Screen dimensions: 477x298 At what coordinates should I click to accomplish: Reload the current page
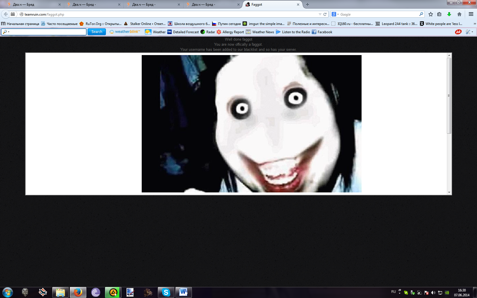325,14
